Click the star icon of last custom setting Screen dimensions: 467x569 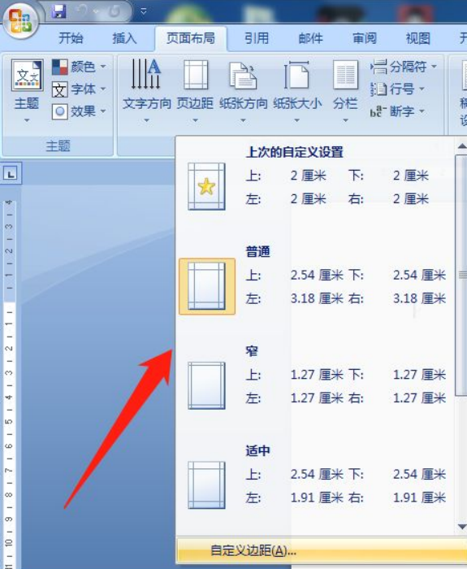(x=206, y=186)
